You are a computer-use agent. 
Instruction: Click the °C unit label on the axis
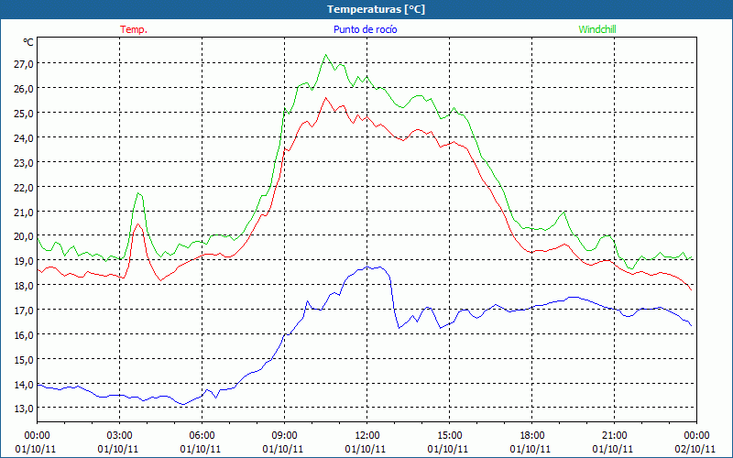[x=28, y=42]
